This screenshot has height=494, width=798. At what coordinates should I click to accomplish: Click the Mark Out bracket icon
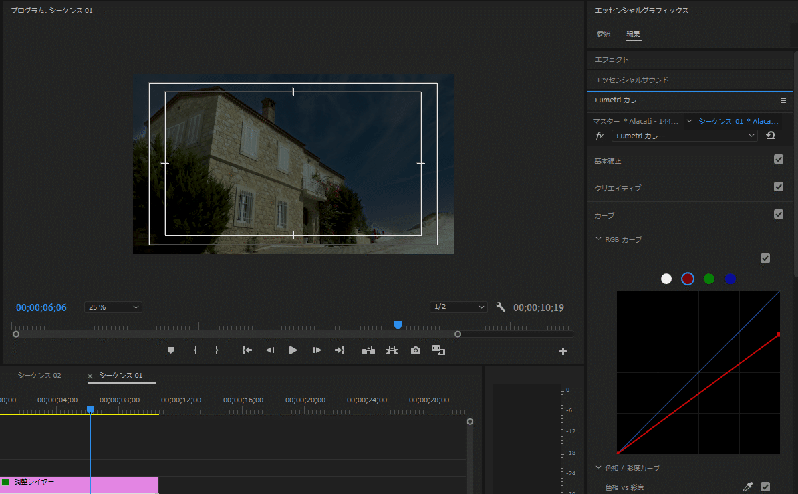[x=217, y=350]
